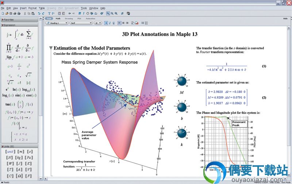Go back with the left arrow icon
Screen dimensions: 292x184
click(69, 13)
